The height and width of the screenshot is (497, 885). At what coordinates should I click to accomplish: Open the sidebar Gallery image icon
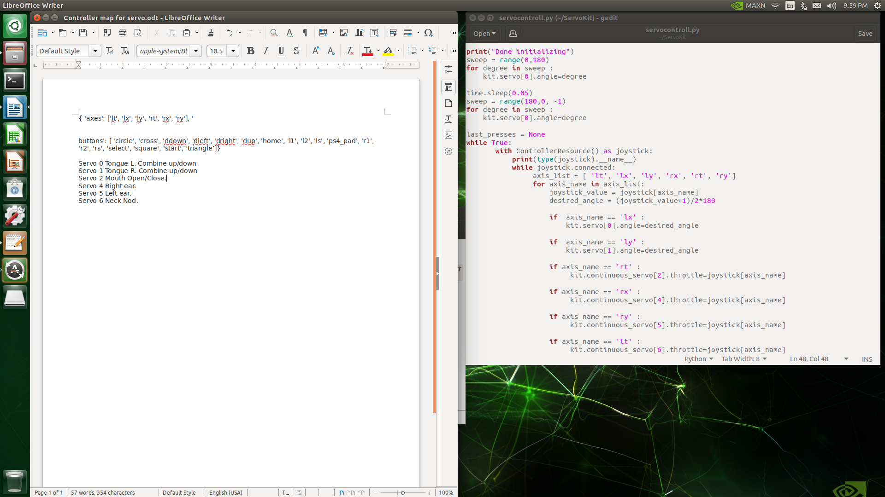pyautogui.click(x=448, y=135)
